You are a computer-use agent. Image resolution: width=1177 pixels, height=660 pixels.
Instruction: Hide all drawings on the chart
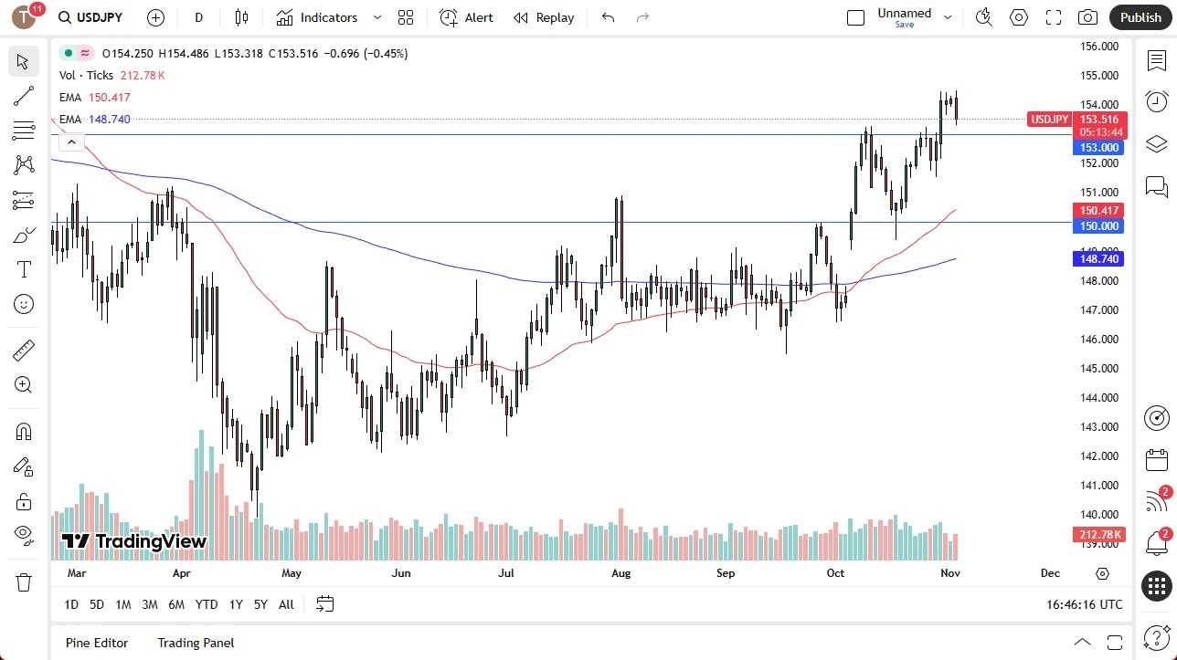point(23,536)
